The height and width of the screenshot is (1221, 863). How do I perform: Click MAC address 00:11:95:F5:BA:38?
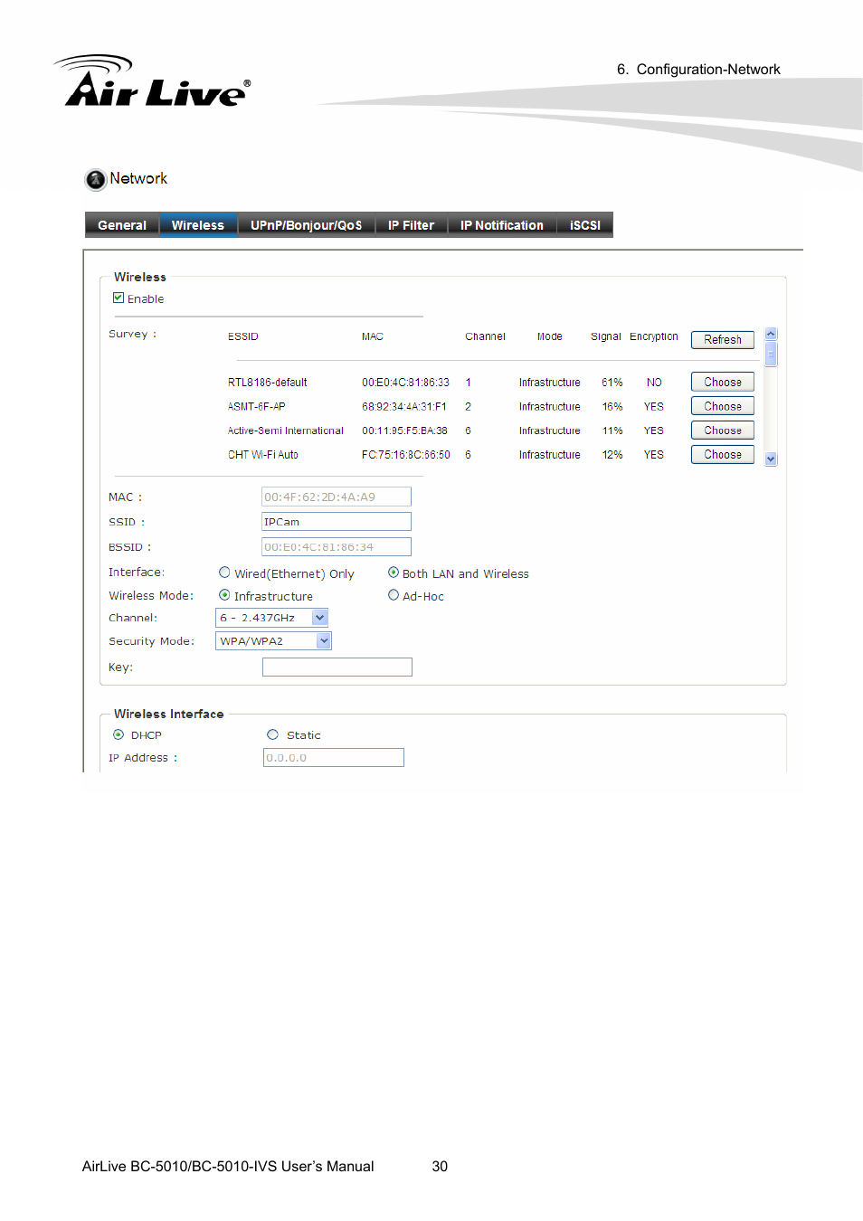(x=405, y=431)
